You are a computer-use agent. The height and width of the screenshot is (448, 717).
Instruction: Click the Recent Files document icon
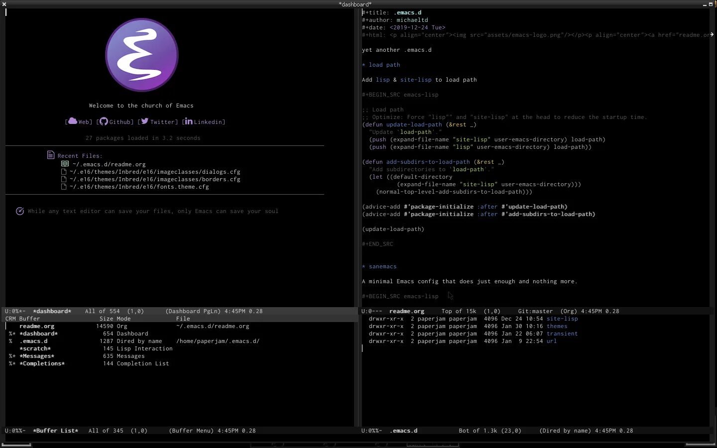point(50,155)
